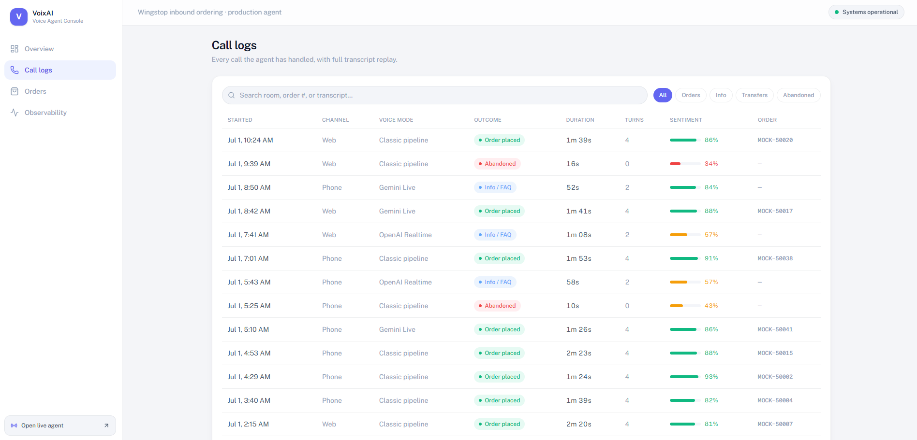Click the Systems operational status badge
917x440 pixels.
[x=866, y=12]
